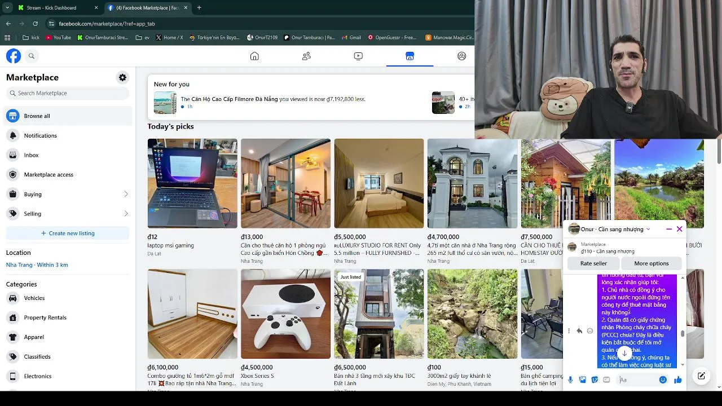Open the đ4,700,000 white villa listing
Screen dimensions: 722x406
pyautogui.click(x=472, y=183)
